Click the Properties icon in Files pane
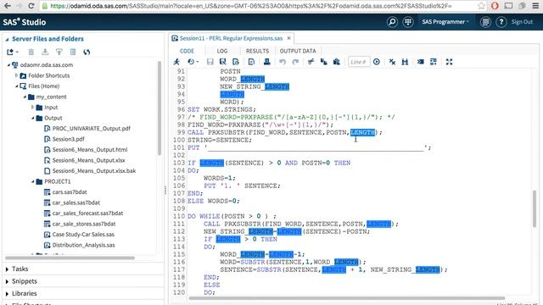This screenshot has height=305, width=543. 73,52
